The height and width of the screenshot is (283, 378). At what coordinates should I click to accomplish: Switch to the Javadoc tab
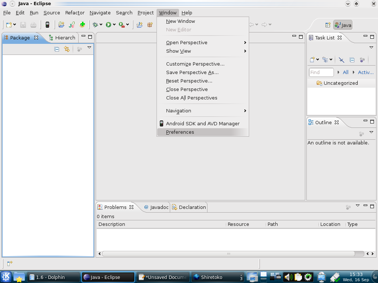(156, 207)
